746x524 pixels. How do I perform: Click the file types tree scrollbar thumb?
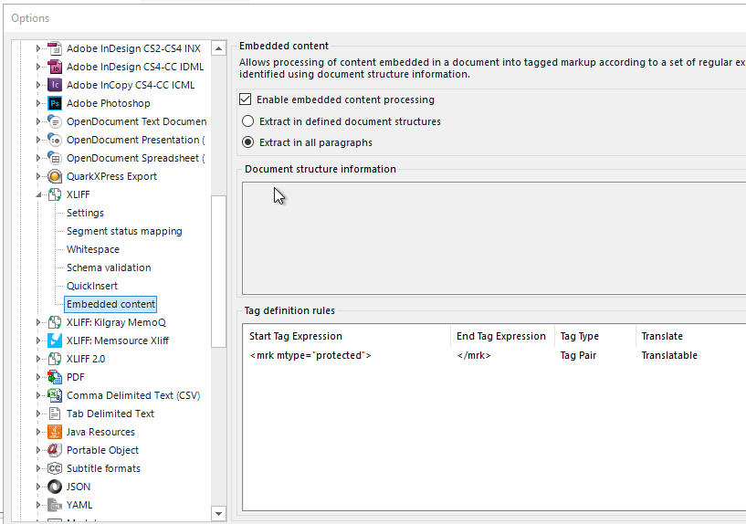(x=218, y=271)
